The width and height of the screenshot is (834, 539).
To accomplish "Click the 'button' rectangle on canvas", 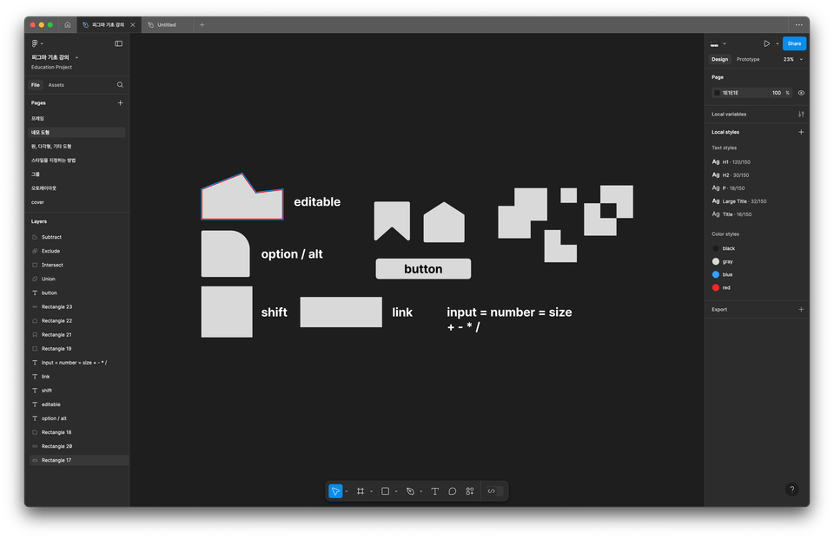I will 423,269.
